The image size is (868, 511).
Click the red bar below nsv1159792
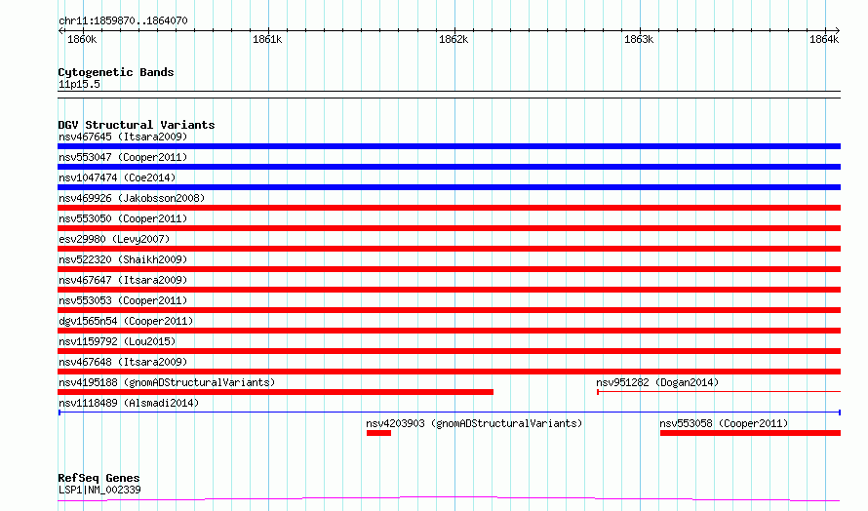(449, 351)
